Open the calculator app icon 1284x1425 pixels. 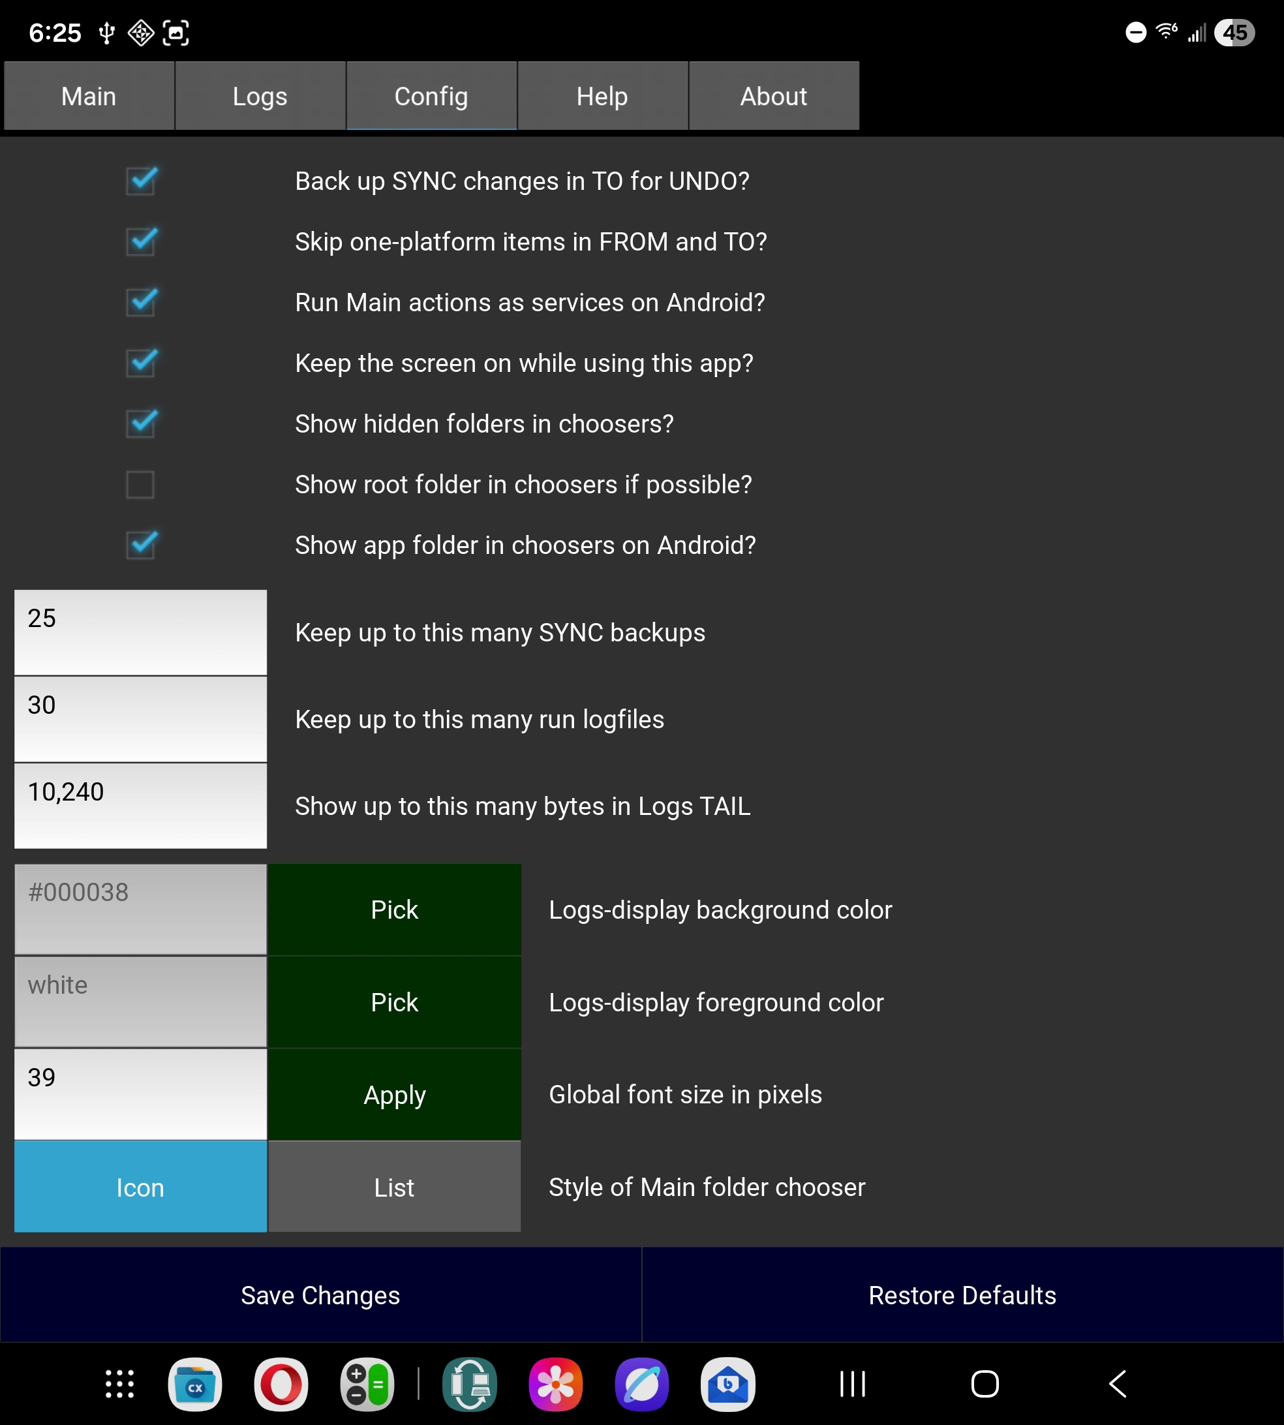click(367, 1384)
